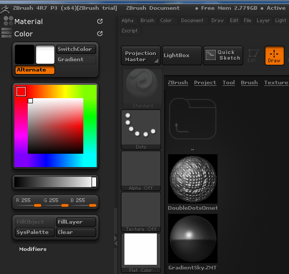Open the Alpha menu
Image resolution: width=289 pixels, height=274 pixels.
129,21
